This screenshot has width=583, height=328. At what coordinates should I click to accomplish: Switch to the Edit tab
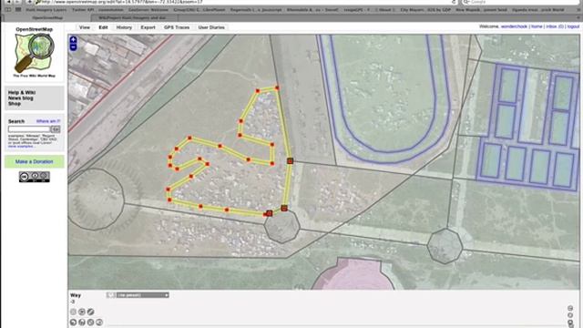point(103,27)
